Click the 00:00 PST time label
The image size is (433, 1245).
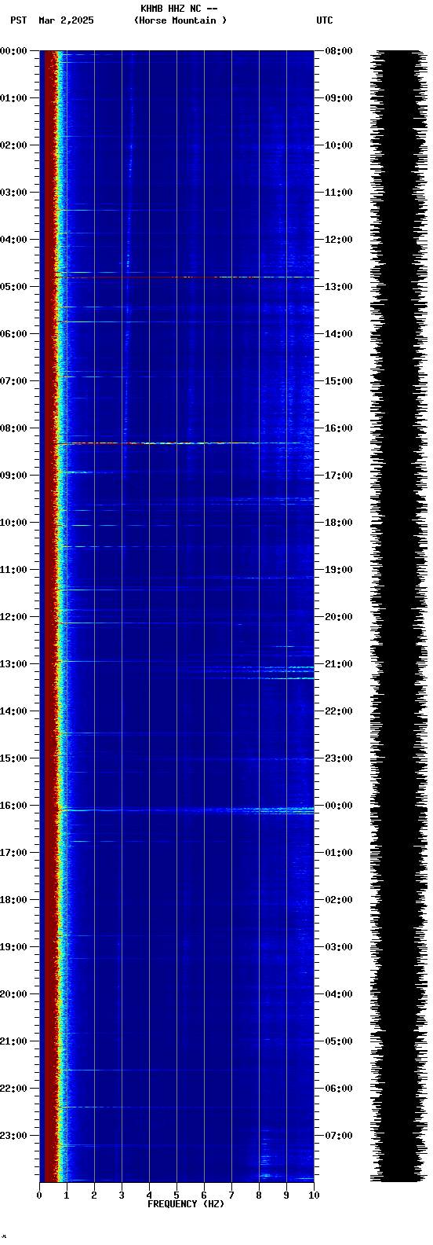tap(13, 51)
